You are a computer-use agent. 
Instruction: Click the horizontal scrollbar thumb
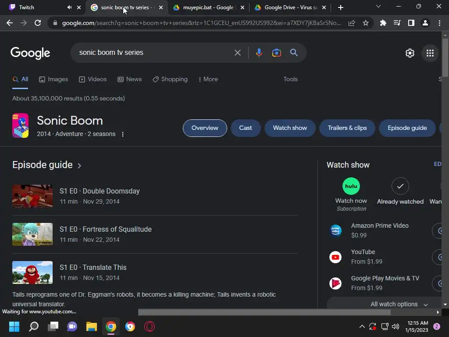click(x=264, y=312)
